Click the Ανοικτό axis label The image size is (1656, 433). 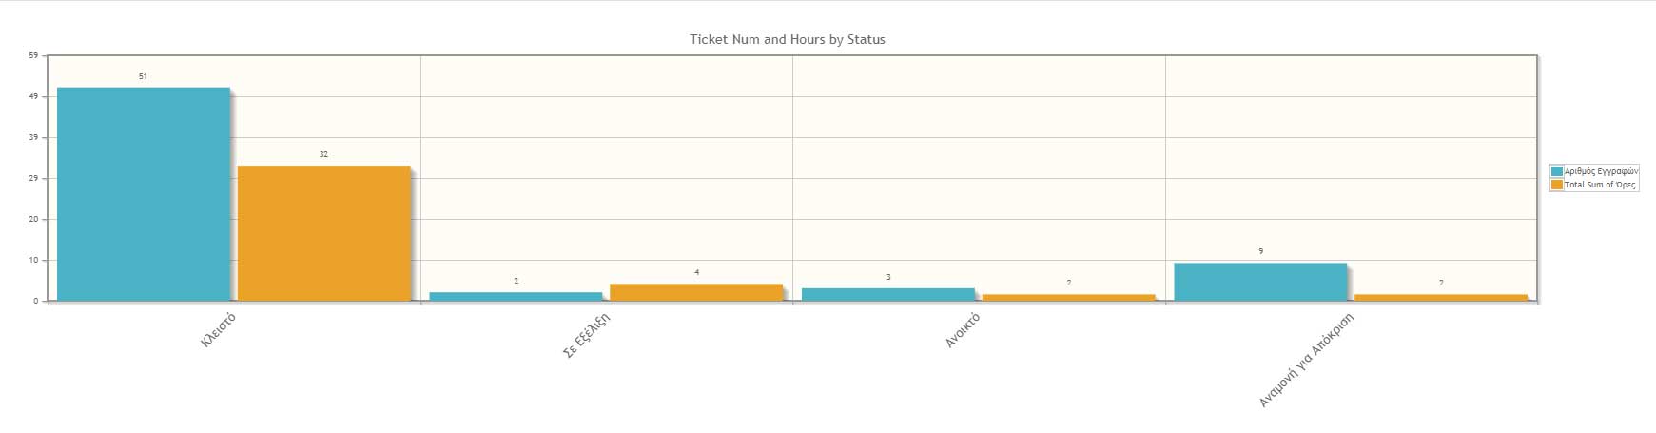pyautogui.click(x=962, y=330)
